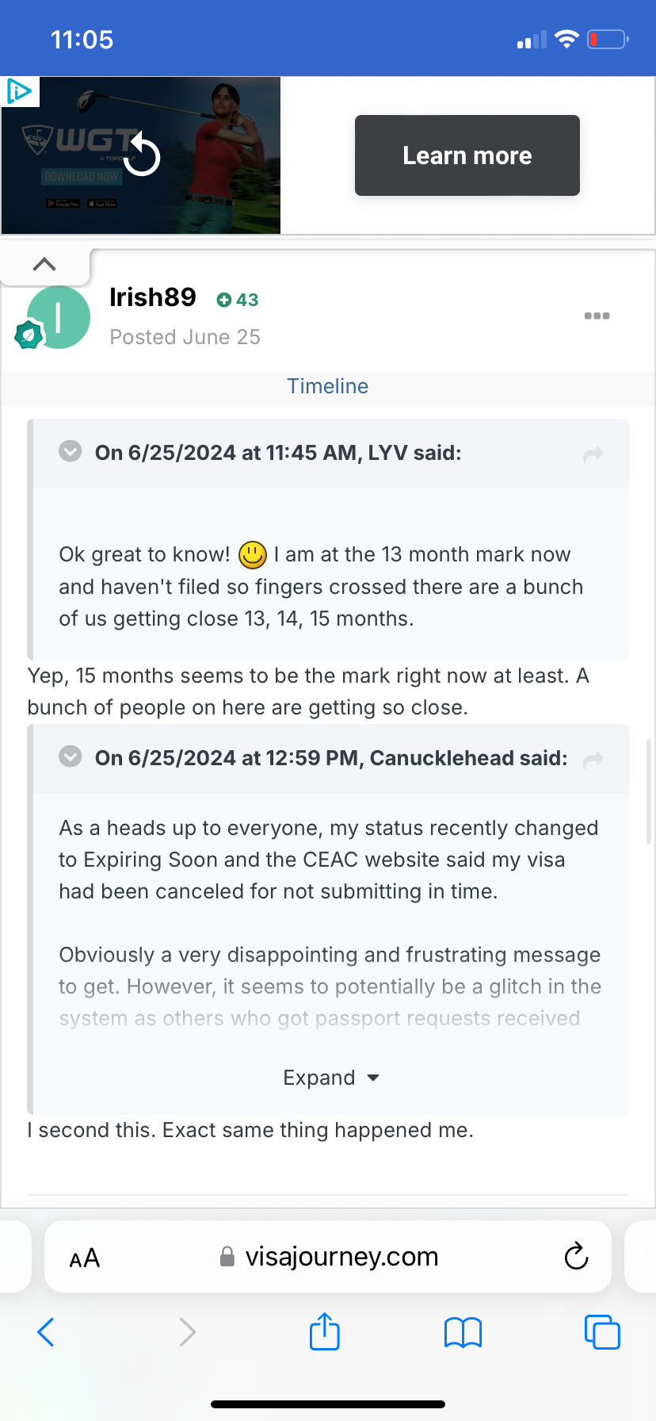
Task: Open Safari bookmarks
Action: pyautogui.click(x=463, y=1332)
